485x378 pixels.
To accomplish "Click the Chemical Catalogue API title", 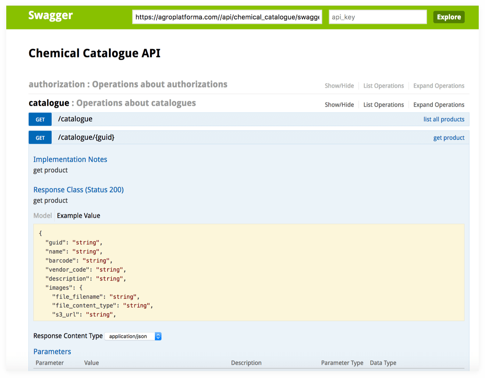I will (94, 53).
